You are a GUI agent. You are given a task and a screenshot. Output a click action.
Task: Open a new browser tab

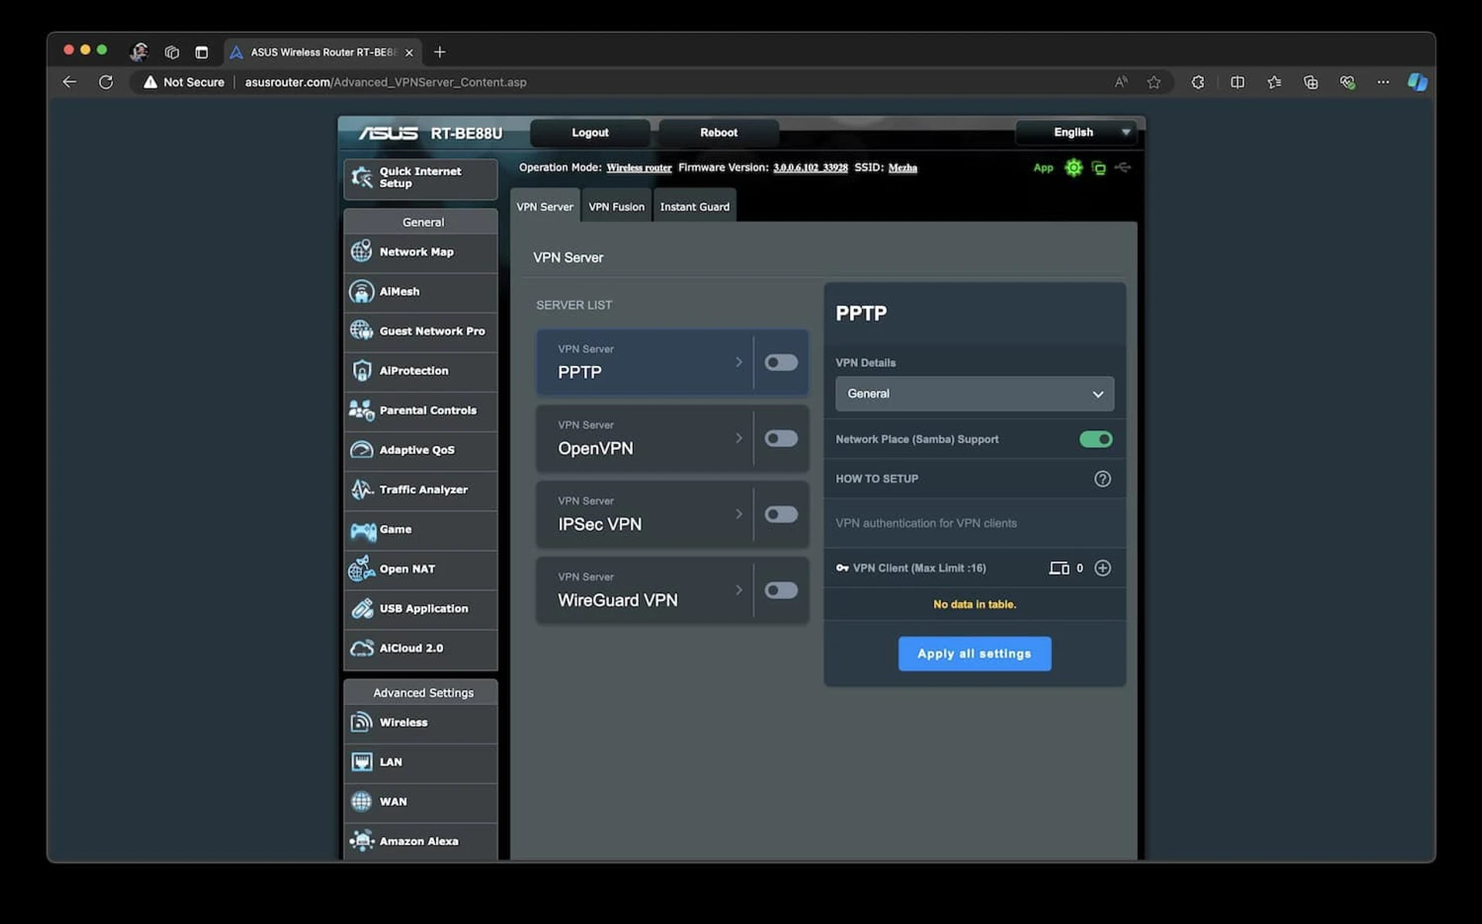[440, 52]
